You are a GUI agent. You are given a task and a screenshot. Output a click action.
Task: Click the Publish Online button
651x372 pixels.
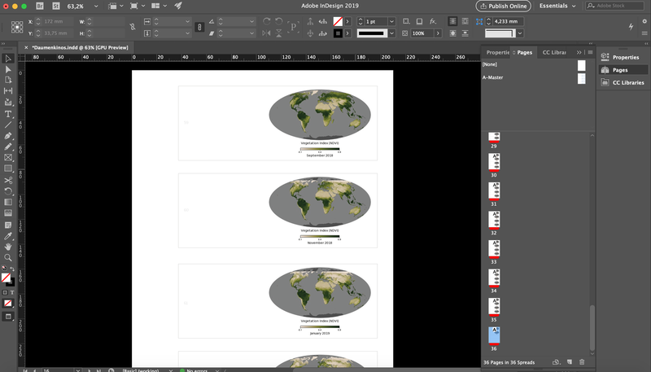click(503, 6)
